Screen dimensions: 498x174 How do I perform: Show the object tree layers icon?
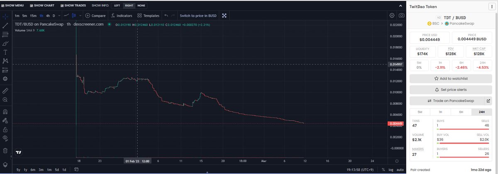pyautogui.click(x=5, y=164)
